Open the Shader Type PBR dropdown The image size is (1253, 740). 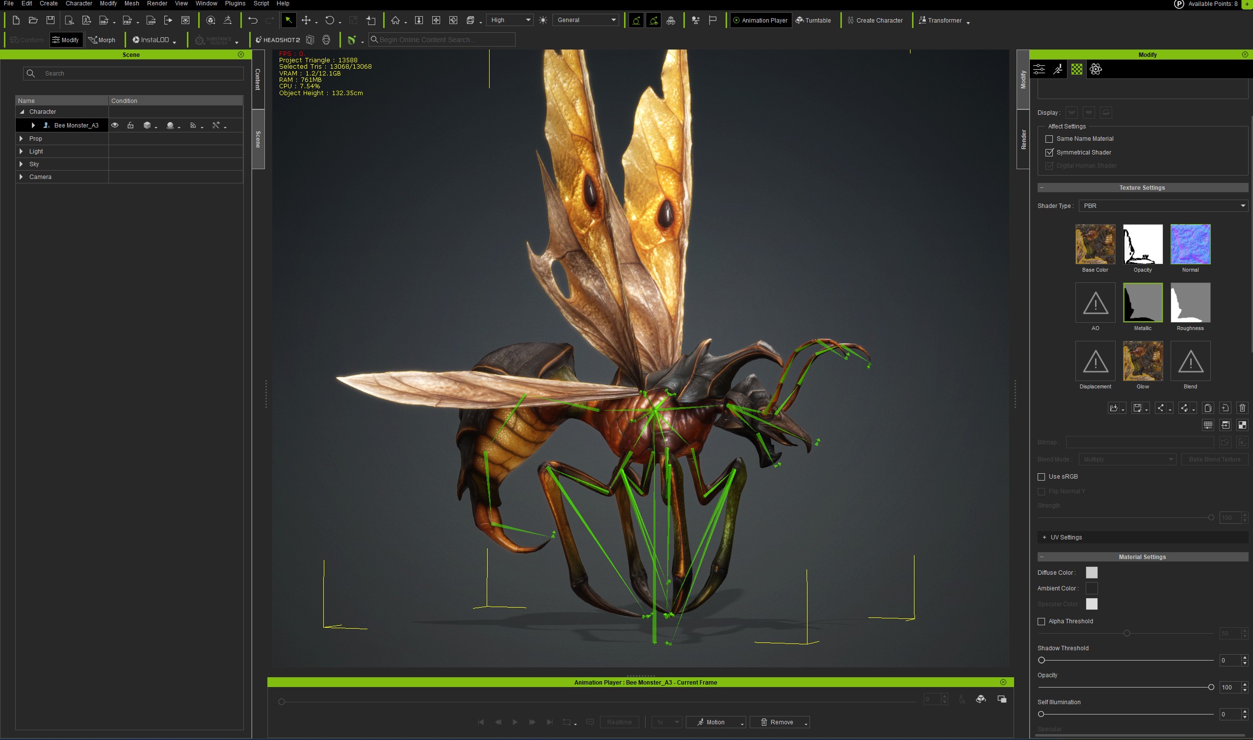1163,205
